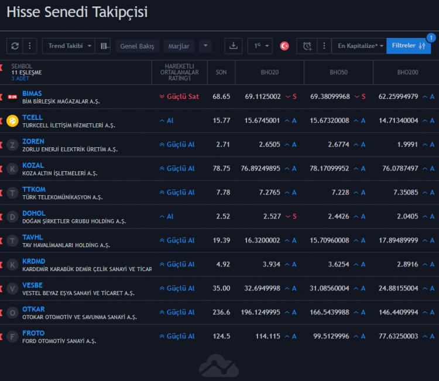Click the refresh icon in the toolbar
Viewport: 439px width, 381px height.
pyautogui.click(x=15, y=46)
